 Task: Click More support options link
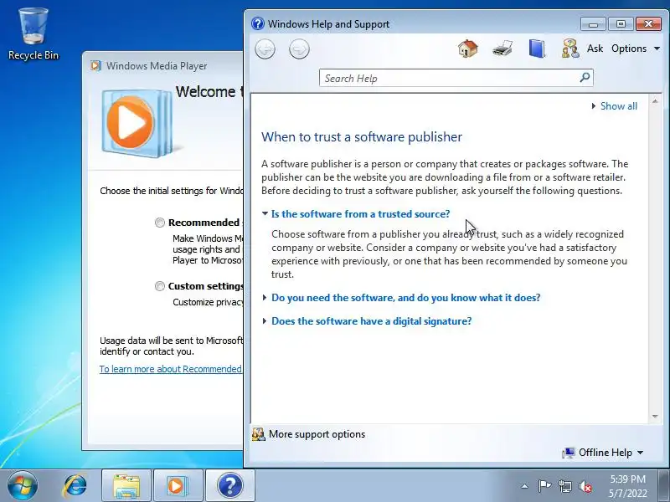point(317,434)
